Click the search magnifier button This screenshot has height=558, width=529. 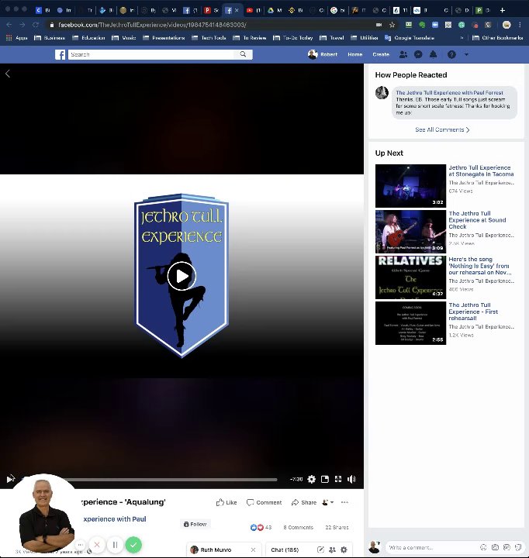243,54
